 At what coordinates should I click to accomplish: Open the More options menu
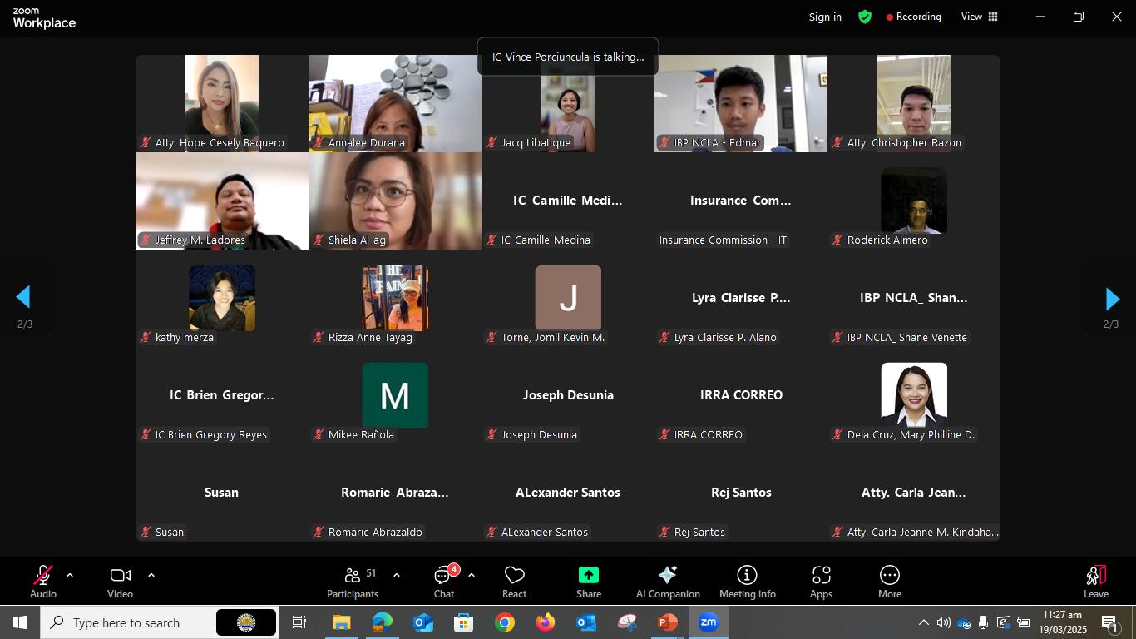pyautogui.click(x=890, y=582)
